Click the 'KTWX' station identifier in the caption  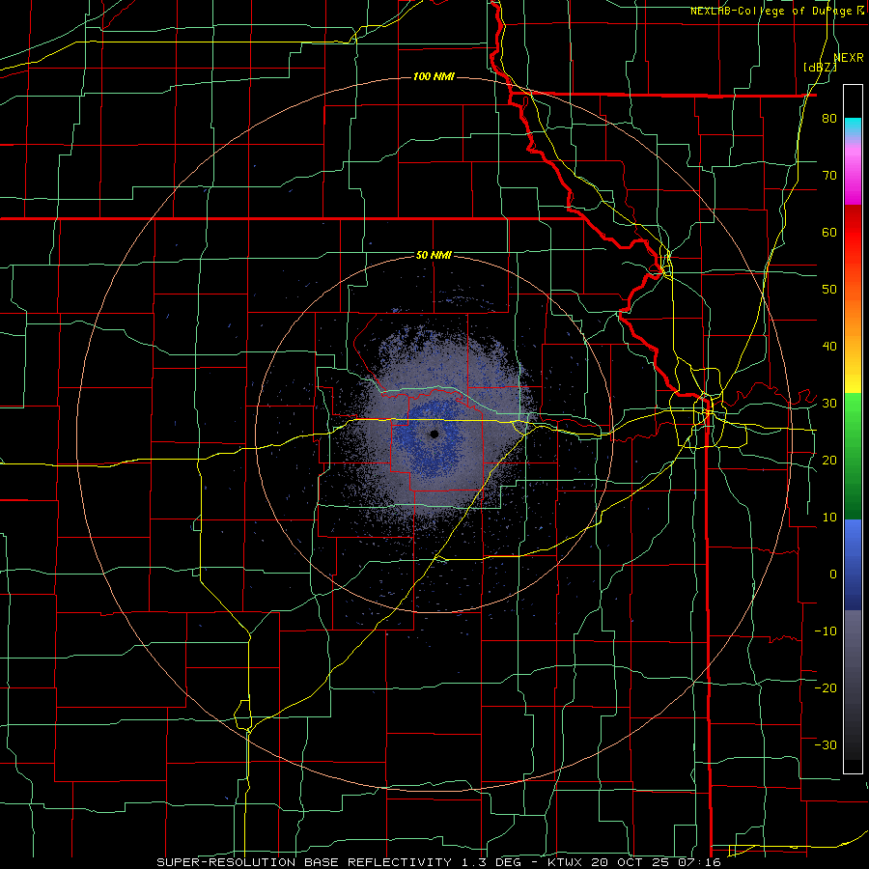[x=566, y=862]
